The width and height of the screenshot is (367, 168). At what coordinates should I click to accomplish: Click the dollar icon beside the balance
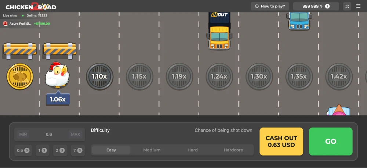[x=327, y=6]
